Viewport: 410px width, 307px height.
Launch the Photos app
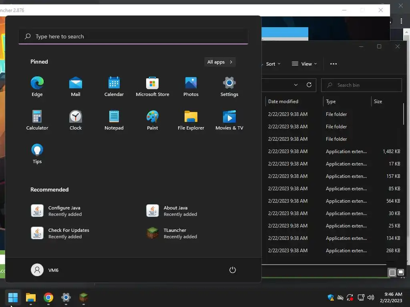(x=191, y=87)
